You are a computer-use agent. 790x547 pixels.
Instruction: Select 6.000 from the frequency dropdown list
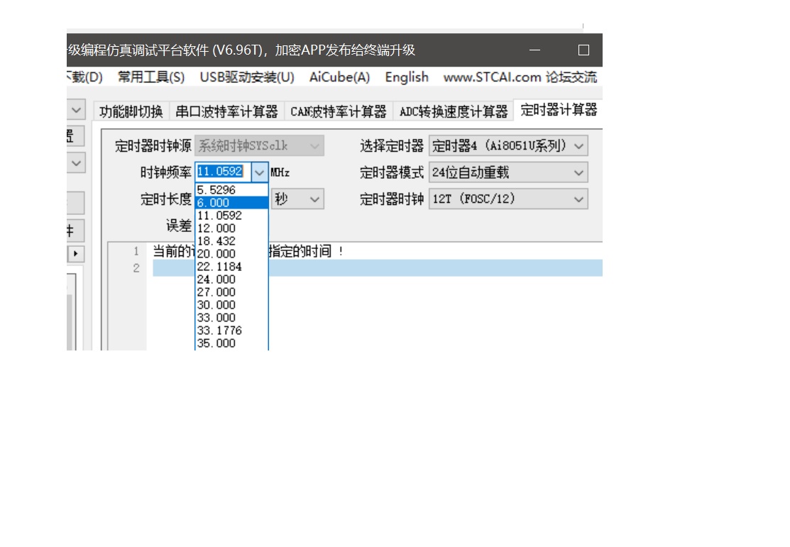[216, 202]
